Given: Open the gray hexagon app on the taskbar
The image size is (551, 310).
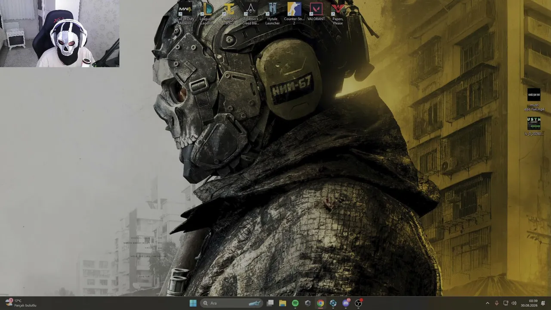Looking at the screenshot, I should (308, 303).
